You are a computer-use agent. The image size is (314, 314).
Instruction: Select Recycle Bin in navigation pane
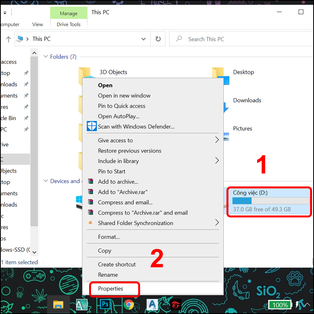click(x=8, y=118)
